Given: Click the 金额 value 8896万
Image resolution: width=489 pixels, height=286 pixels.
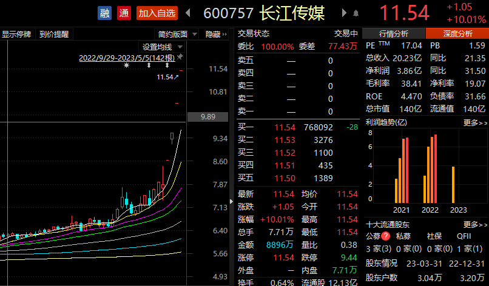Looking at the screenshot, I should click(x=280, y=245).
